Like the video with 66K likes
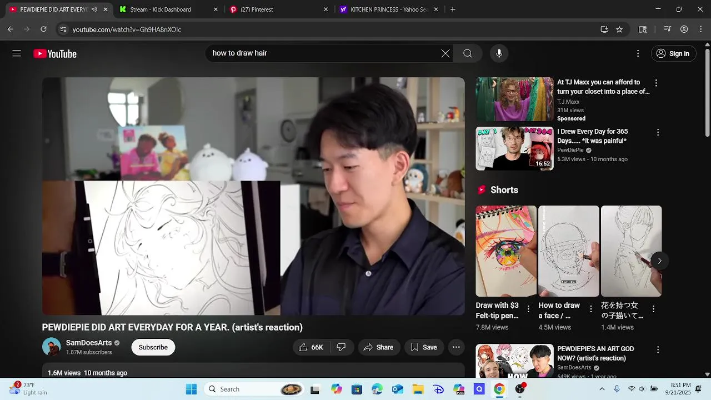Screen dimensions: 711x400 click(311, 347)
